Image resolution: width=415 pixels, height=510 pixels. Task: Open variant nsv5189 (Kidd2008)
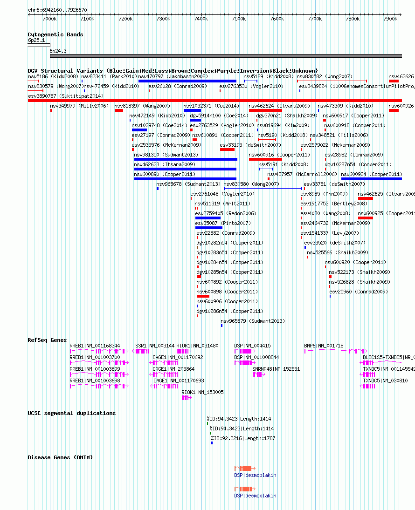click(x=269, y=77)
